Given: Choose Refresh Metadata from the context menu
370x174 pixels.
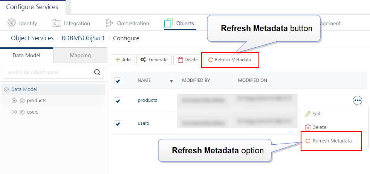Looking at the screenshot, I should [329, 141].
